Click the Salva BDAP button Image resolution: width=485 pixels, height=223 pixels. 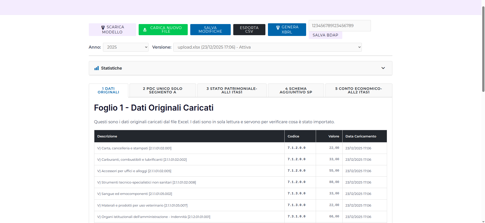pyautogui.click(x=325, y=35)
